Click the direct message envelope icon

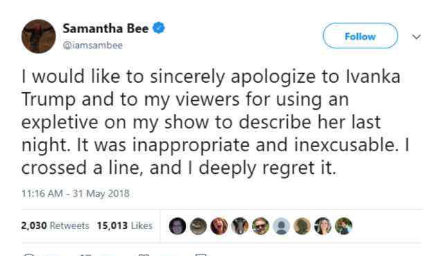[x=201, y=255]
